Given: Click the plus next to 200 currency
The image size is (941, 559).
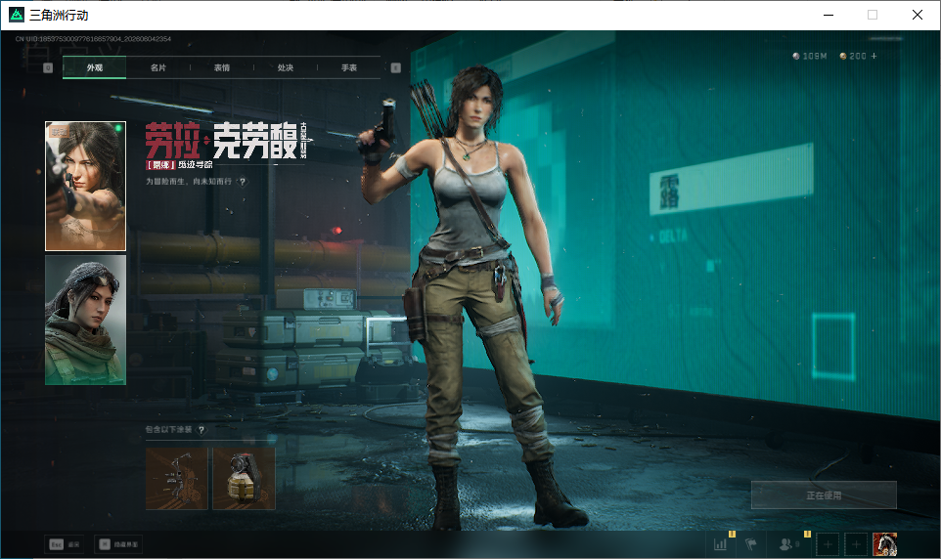Looking at the screenshot, I should (x=874, y=56).
